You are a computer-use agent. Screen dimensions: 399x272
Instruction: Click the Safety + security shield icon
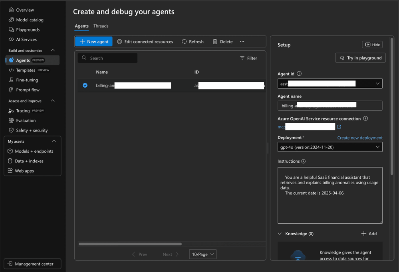click(11, 130)
